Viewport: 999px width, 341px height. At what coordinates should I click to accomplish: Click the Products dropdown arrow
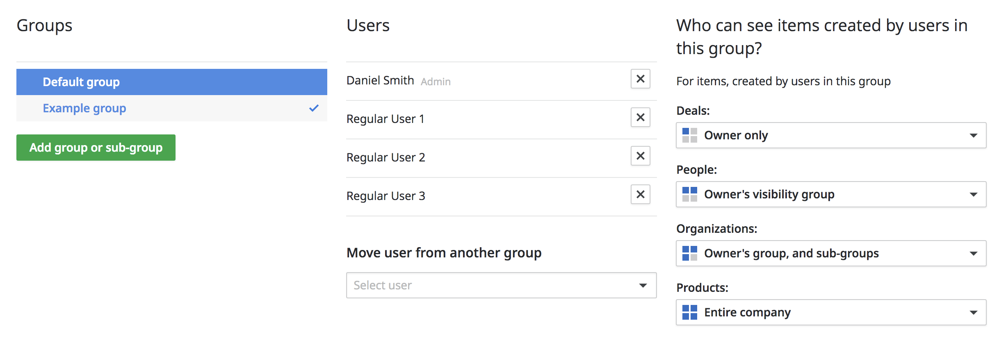tap(973, 313)
